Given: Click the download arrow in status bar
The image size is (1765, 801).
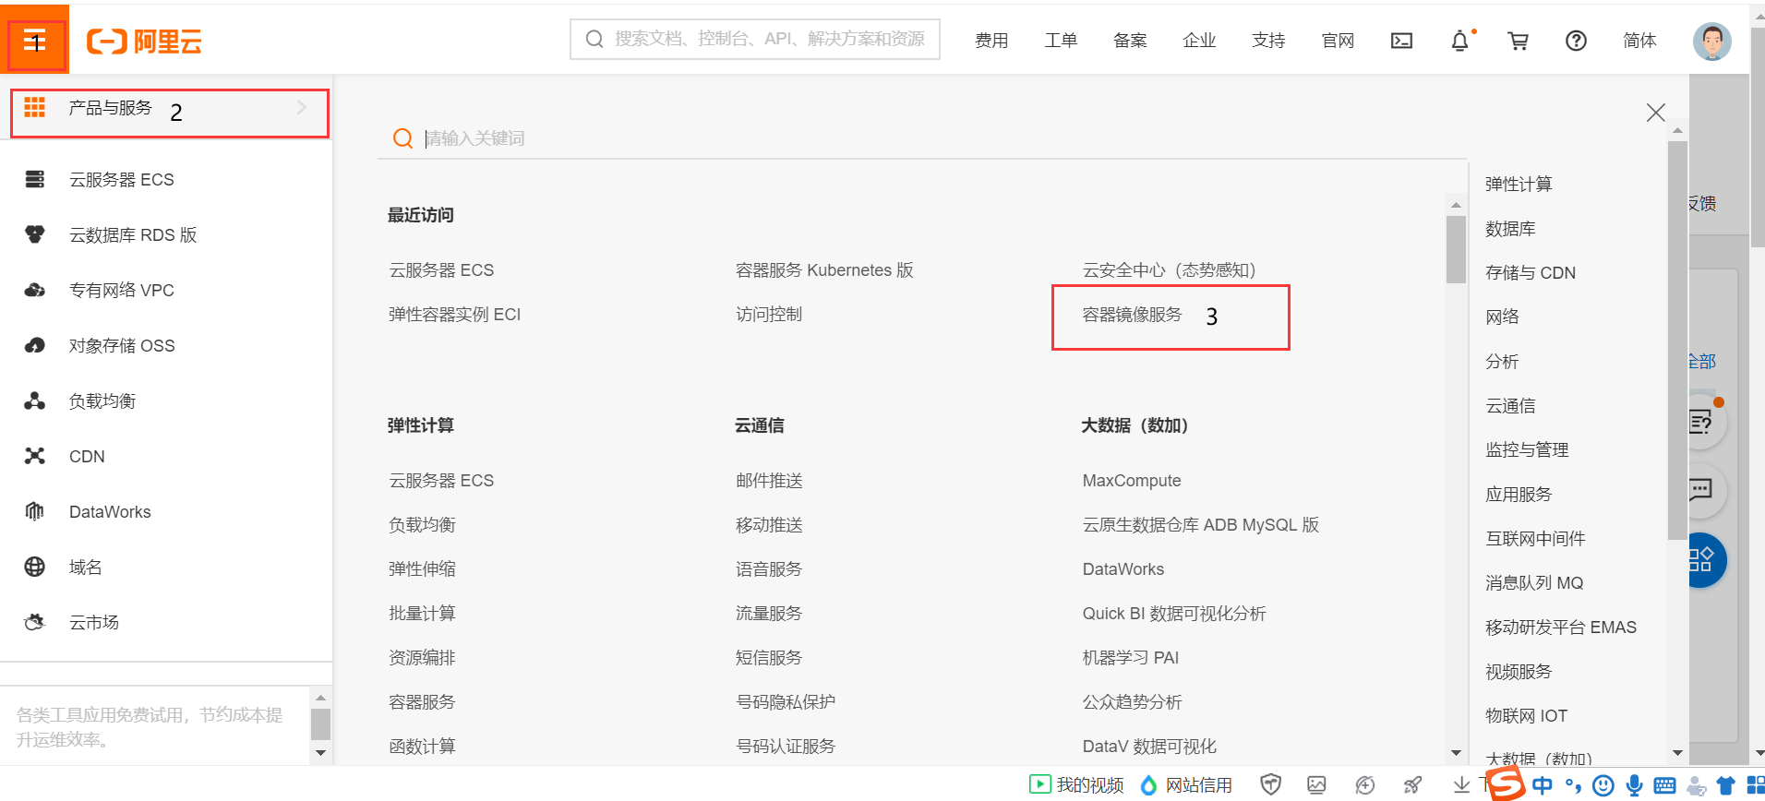Looking at the screenshot, I should pos(1461,784).
